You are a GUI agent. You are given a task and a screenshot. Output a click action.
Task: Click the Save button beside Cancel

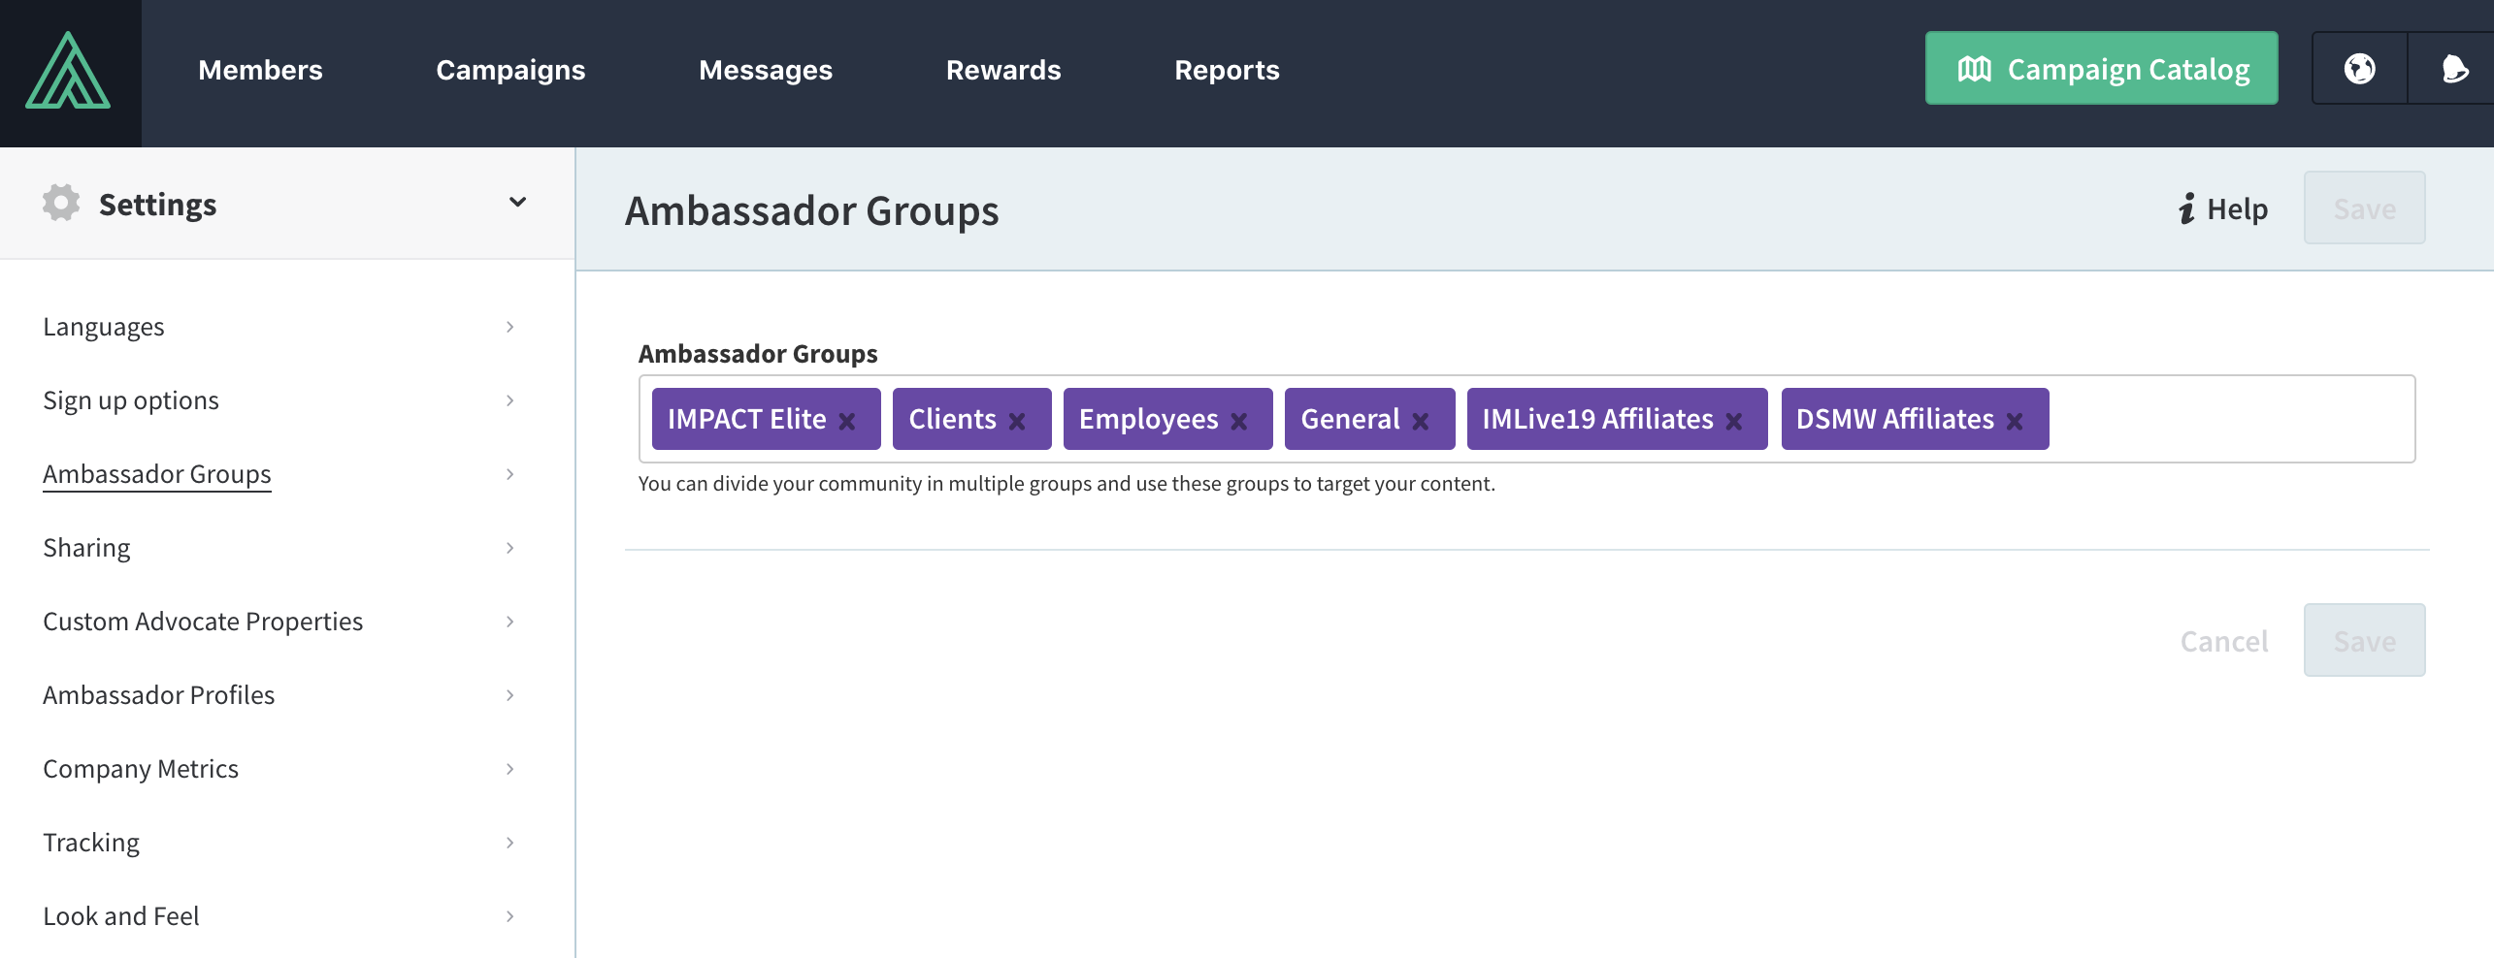pos(2364,640)
